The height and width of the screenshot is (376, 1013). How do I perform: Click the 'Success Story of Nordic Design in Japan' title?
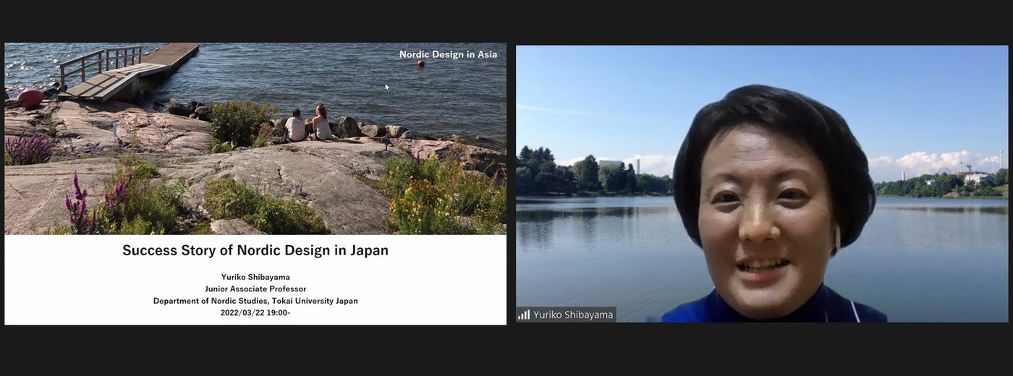pyautogui.click(x=255, y=251)
